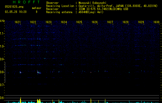Screen dimensions: 162x103
Task: Click the meteor echo at 1621 near 0.8 kHz
Action: point(20,72)
